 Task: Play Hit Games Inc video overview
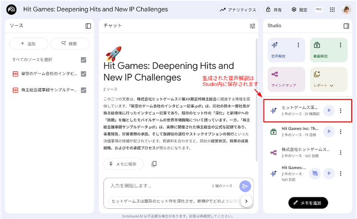(x=329, y=131)
